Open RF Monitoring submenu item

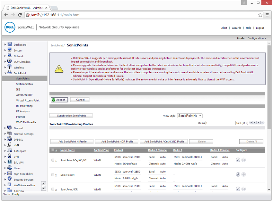pyautogui.click(x=24, y=106)
